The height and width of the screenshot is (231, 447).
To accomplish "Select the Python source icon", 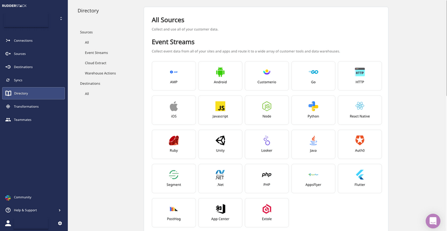I will click(313, 106).
